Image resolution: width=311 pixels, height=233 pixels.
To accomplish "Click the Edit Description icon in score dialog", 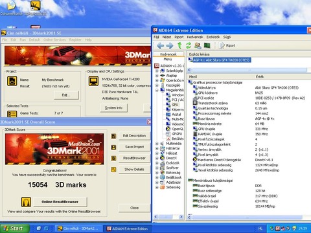I will point(113,136).
